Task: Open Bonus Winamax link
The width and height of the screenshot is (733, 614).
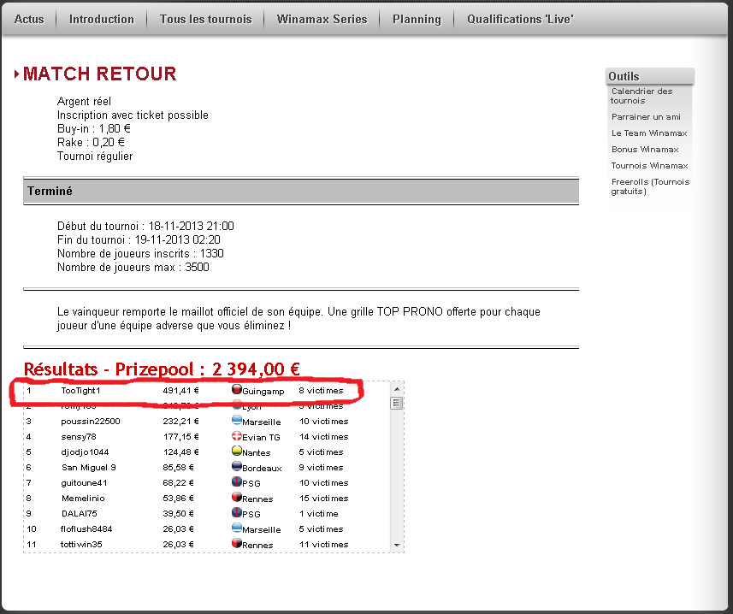Action: (x=645, y=150)
